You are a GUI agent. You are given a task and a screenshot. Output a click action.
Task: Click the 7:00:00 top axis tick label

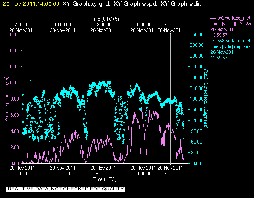22,25
